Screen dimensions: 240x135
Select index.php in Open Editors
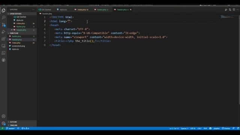coord(21,23)
